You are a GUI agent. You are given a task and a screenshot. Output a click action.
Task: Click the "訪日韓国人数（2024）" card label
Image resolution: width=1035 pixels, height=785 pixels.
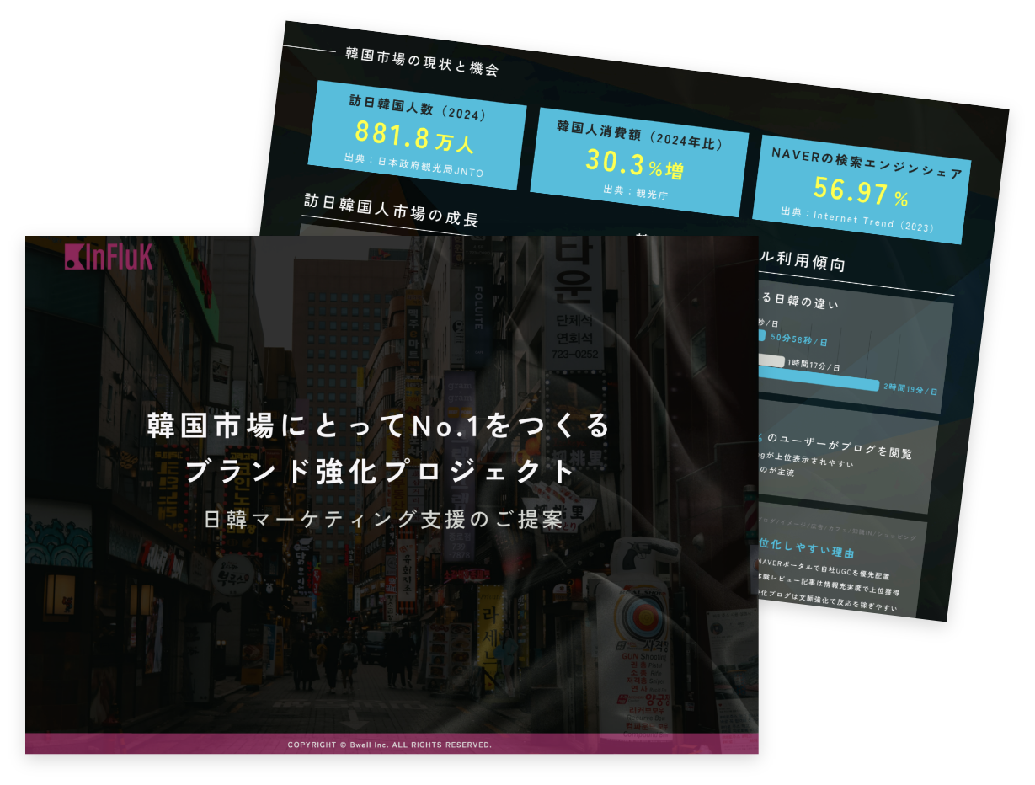pyautogui.click(x=419, y=108)
